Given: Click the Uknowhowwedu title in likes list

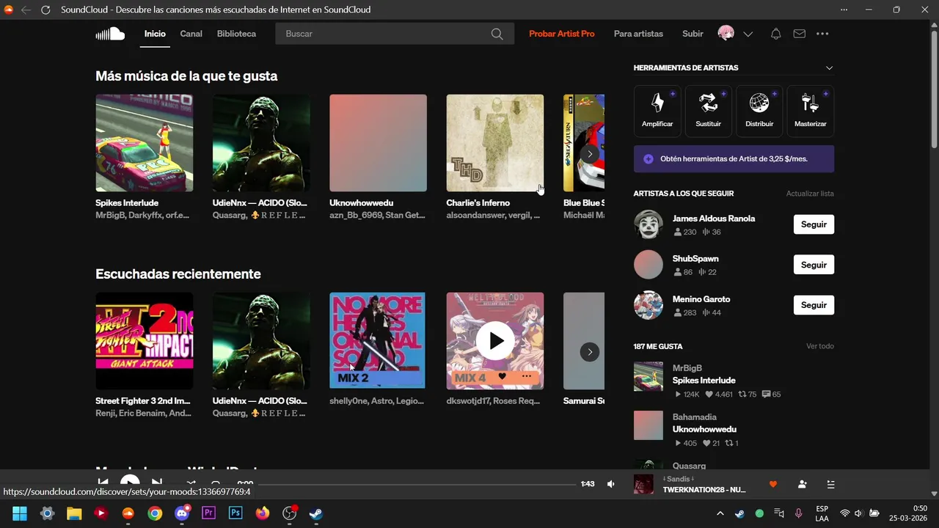Looking at the screenshot, I should 704,429.
